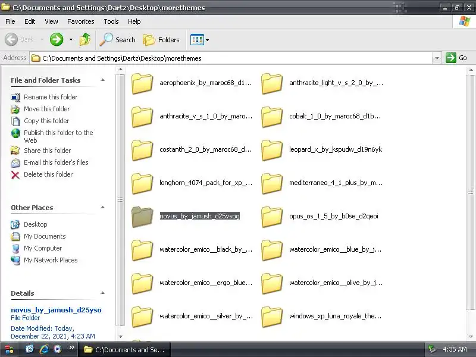476x357 pixels.
Task: Open Forward history dropdown arrow
Action: [x=71, y=39]
